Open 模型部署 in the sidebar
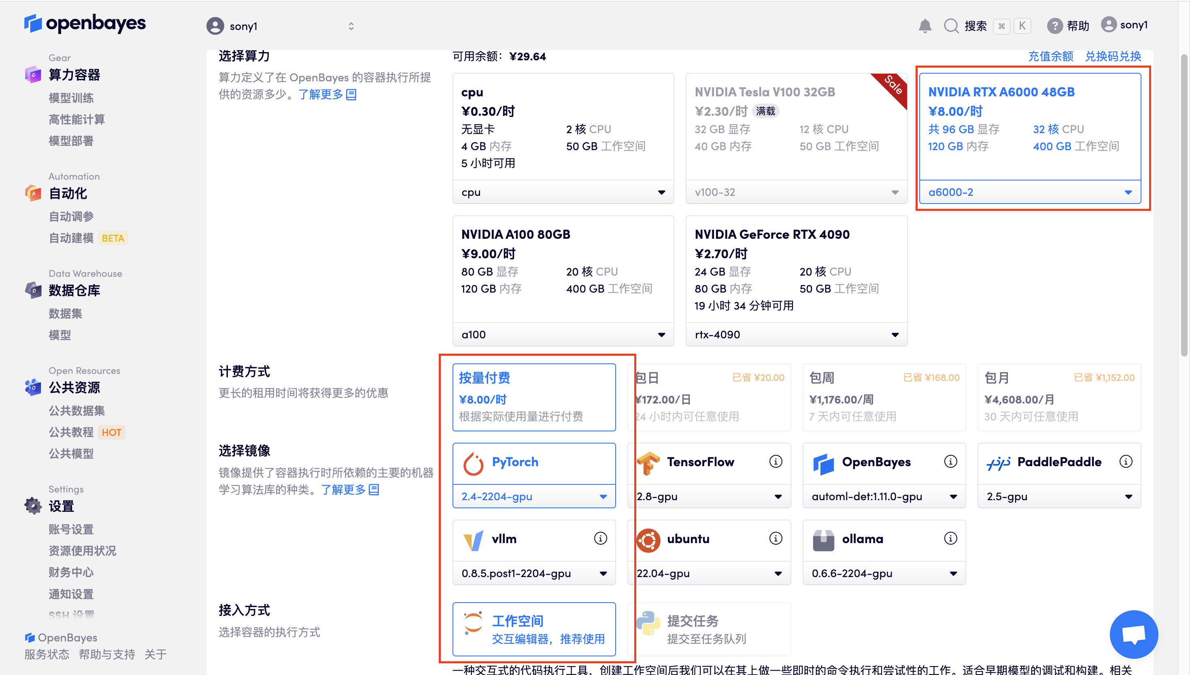The image size is (1190, 675). (x=71, y=141)
